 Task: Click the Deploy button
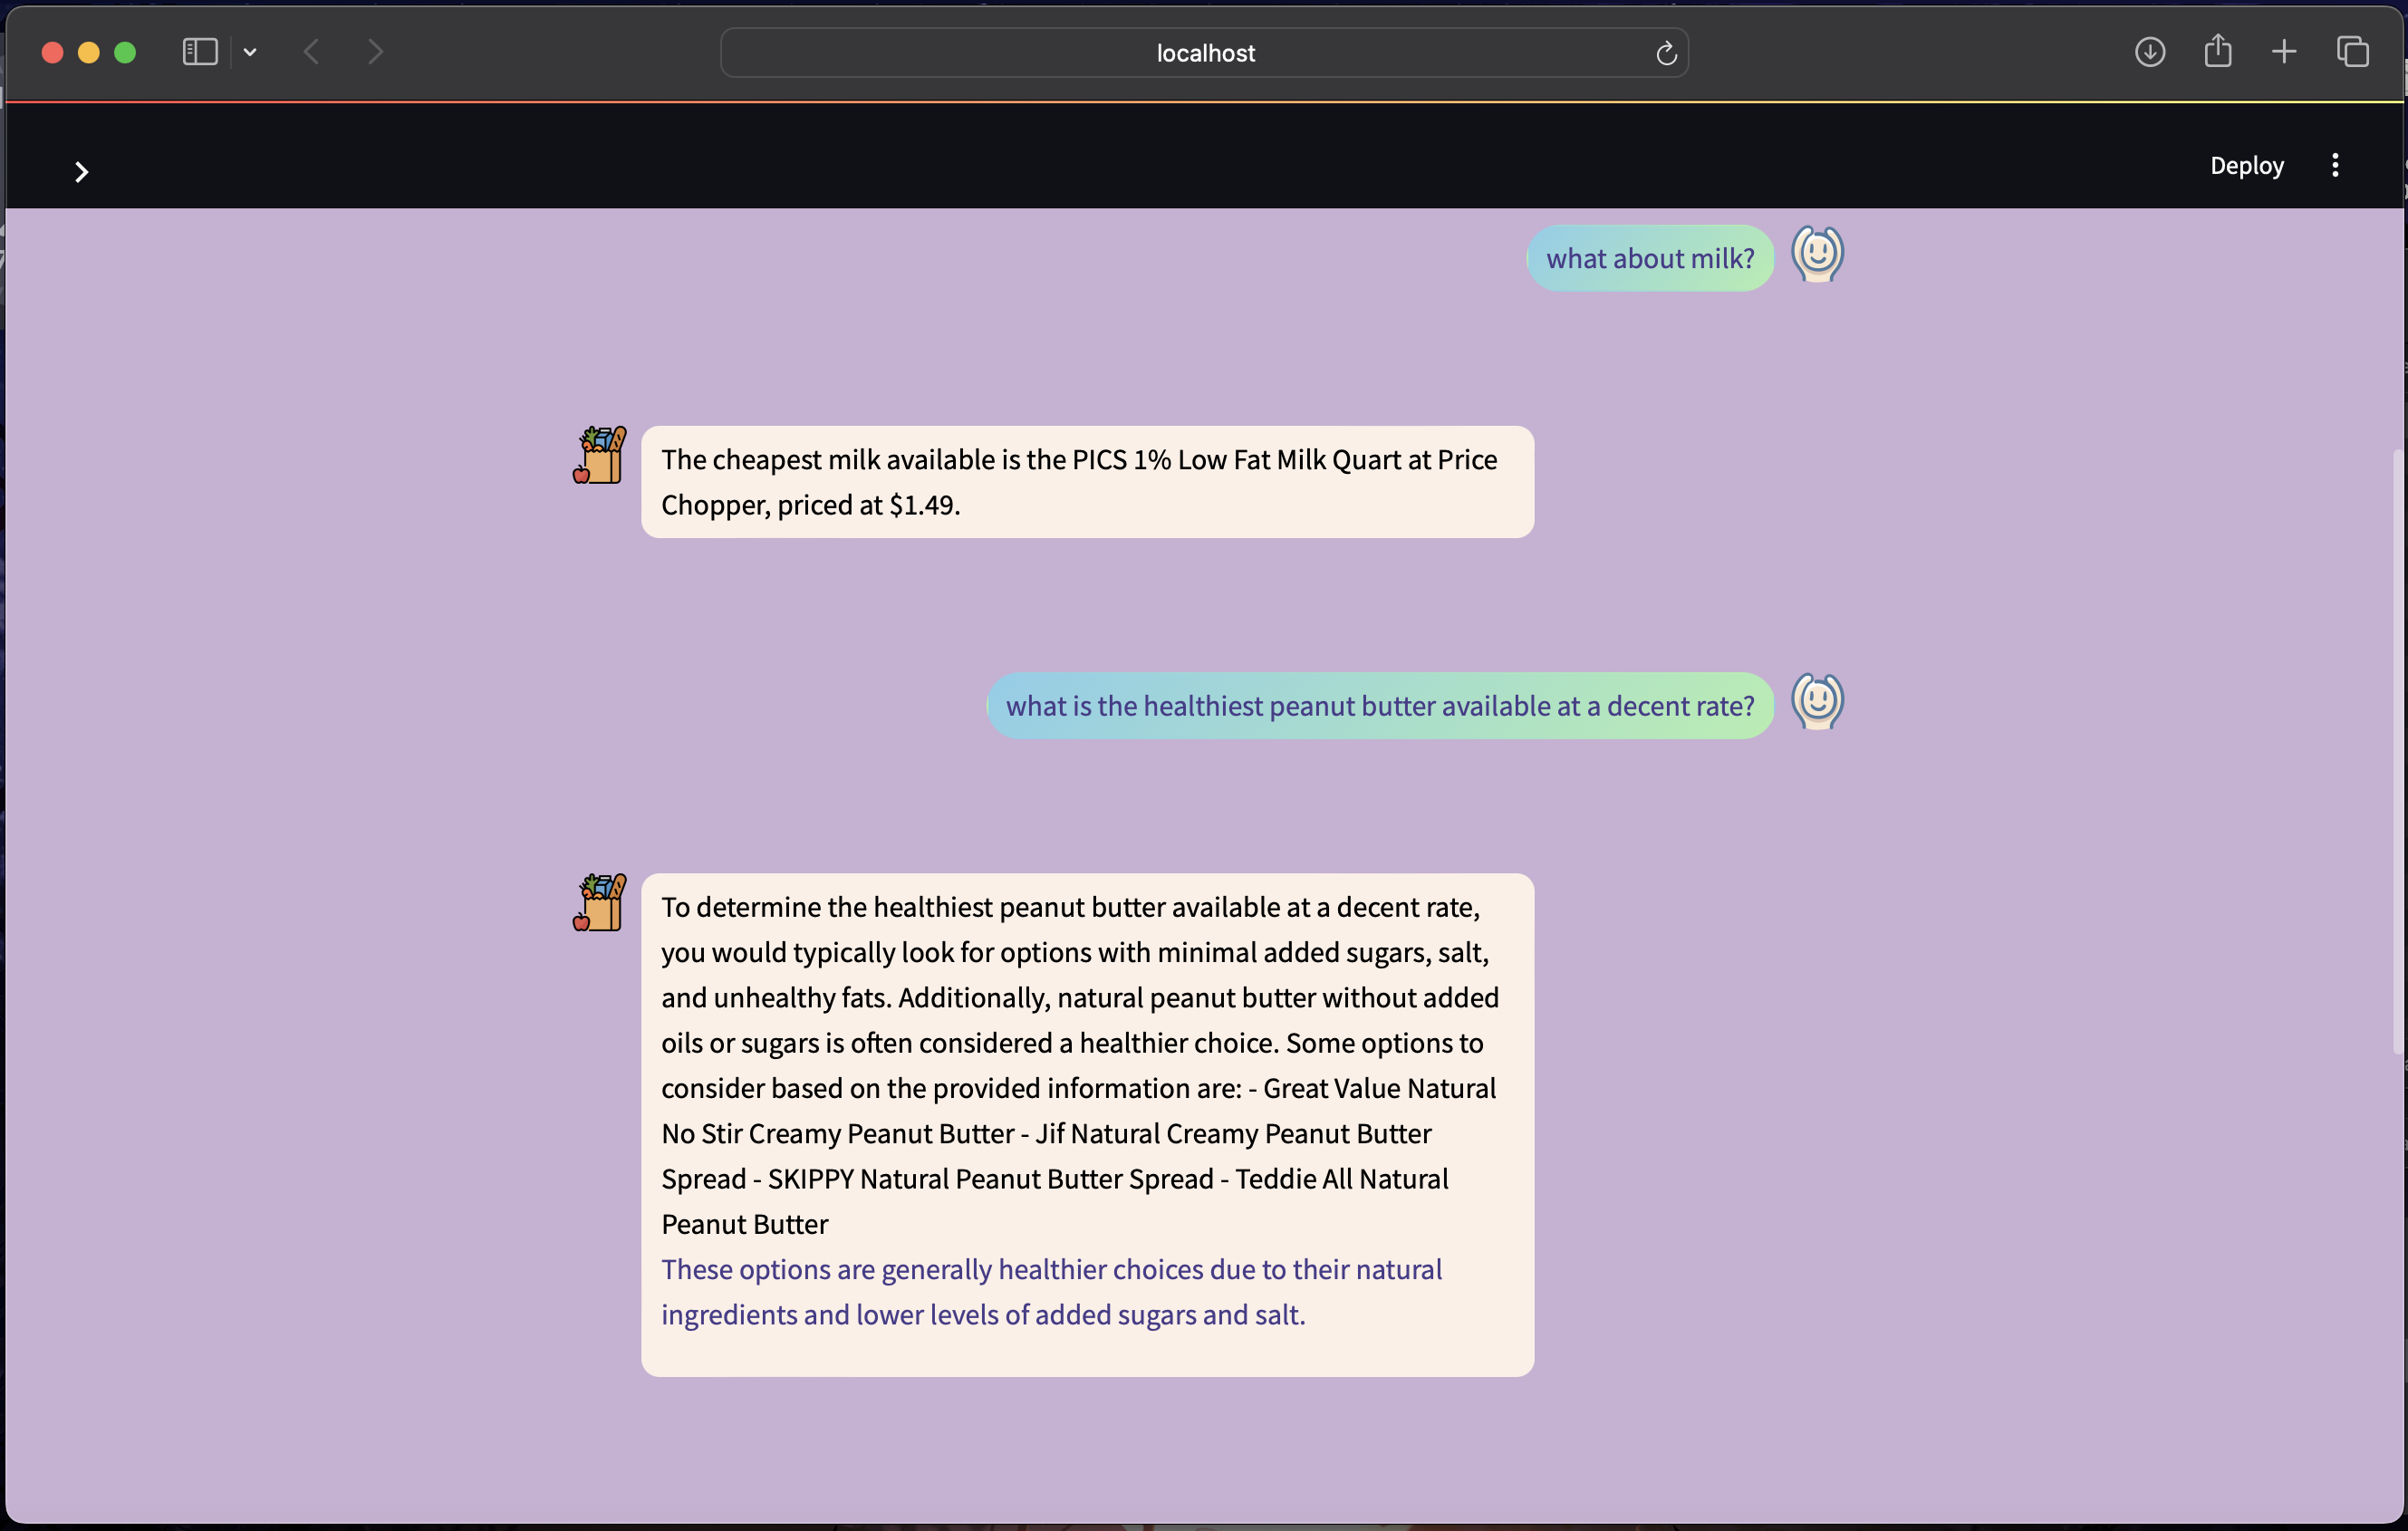2246,165
